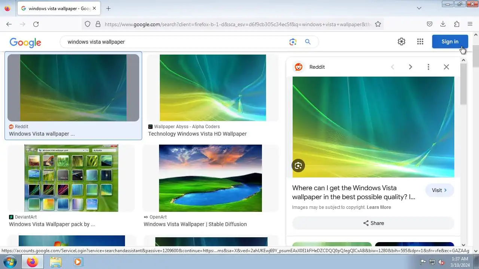Open Google Lens search by image icon
Screen dimensions: 479x269
[293, 42]
